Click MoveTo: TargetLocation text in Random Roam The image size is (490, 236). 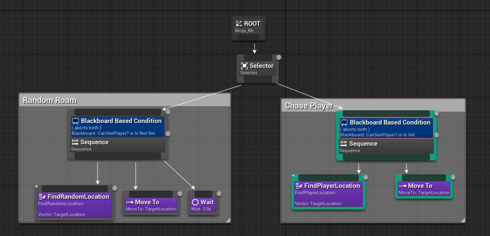[x=151, y=209]
